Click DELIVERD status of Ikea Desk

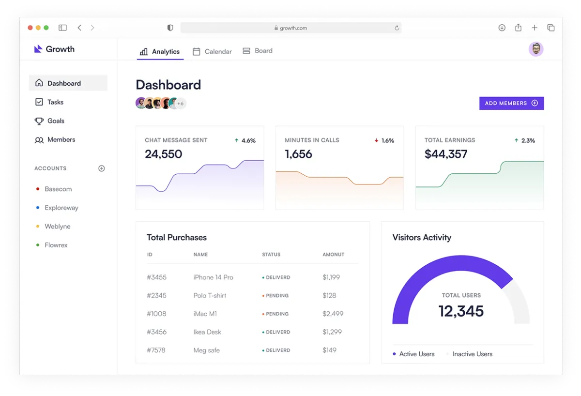click(276, 332)
